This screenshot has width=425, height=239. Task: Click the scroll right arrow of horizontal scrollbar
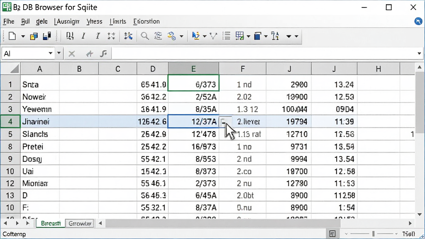410,223
